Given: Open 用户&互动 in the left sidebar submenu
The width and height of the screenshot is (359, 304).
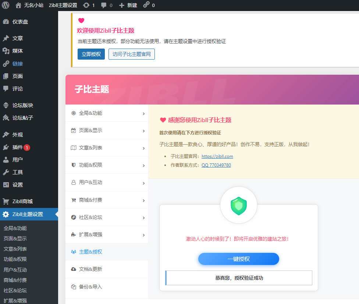Looking at the screenshot, I should [15, 270].
